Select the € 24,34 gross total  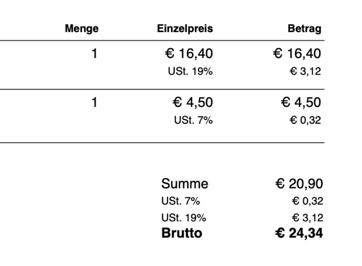pos(299,233)
